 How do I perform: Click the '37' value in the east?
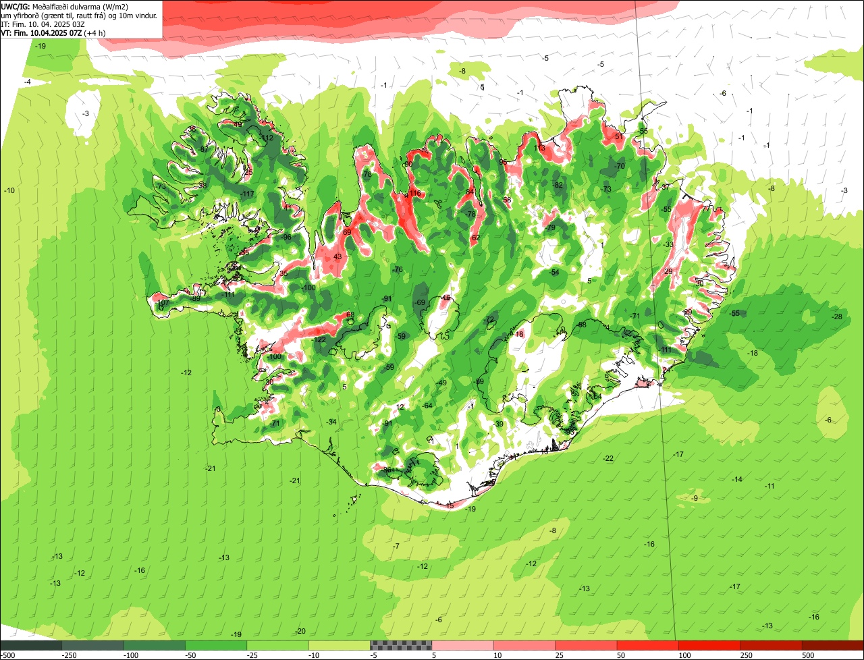point(666,186)
